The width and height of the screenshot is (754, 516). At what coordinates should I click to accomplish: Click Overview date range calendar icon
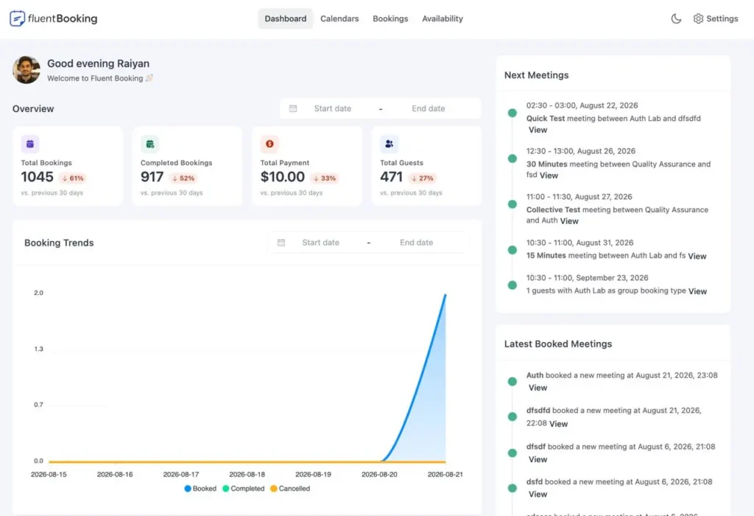pos(293,109)
